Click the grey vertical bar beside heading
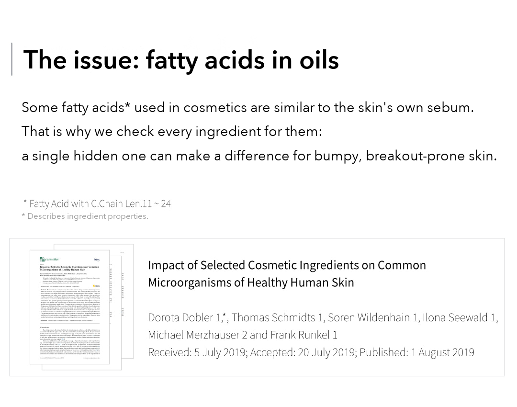 click(12, 59)
